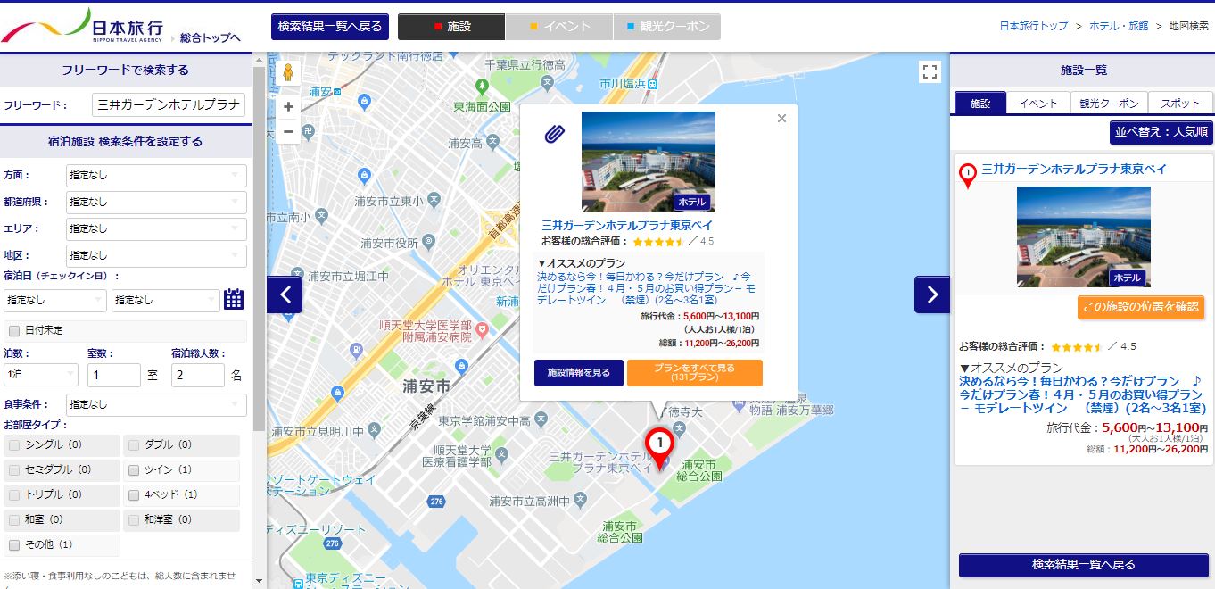Viewport: 1215px width, 589px height.
Task: Click the left arrow on map edge
Action: [x=285, y=294]
